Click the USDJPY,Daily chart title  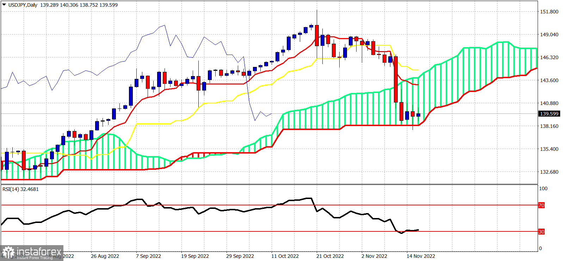[23, 5]
